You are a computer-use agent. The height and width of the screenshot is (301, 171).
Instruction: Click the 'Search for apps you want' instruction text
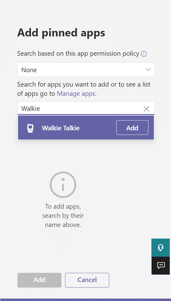coord(84,89)
